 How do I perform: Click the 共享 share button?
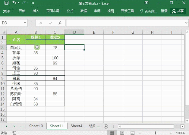tap(178, 11)
